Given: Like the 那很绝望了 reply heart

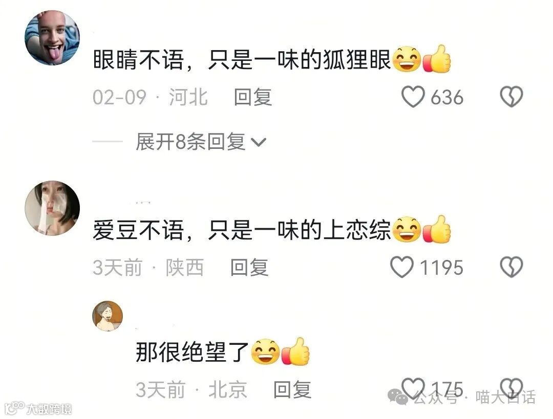Looking at the screenshot, I should pyautogui.click(x=413, y=388).
